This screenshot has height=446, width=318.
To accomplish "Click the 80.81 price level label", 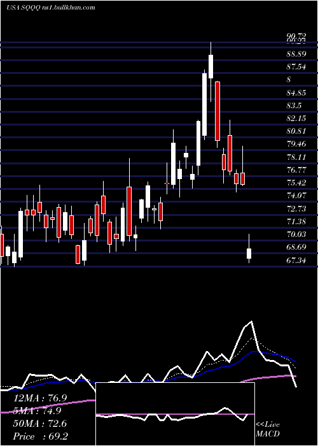I will click(296, 131).
